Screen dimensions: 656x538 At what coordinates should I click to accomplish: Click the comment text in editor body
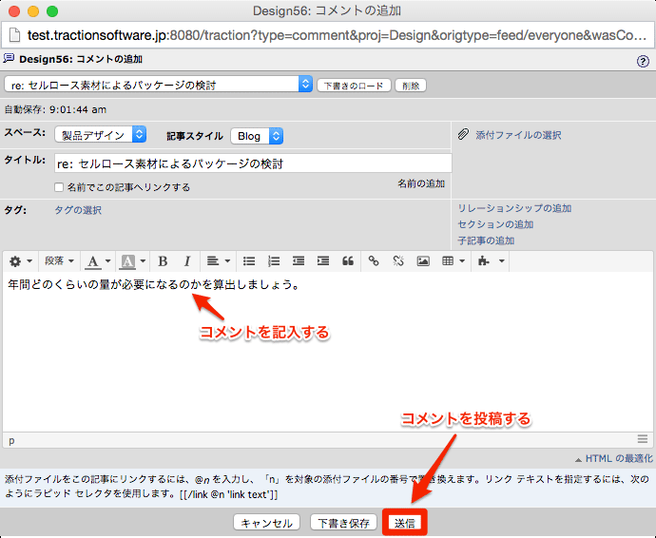pos(153,285)
